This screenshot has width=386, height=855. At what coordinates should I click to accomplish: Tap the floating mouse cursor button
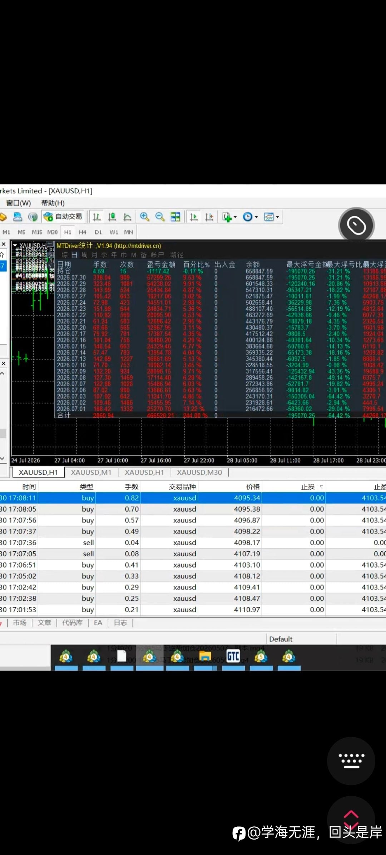click(356, 225)
